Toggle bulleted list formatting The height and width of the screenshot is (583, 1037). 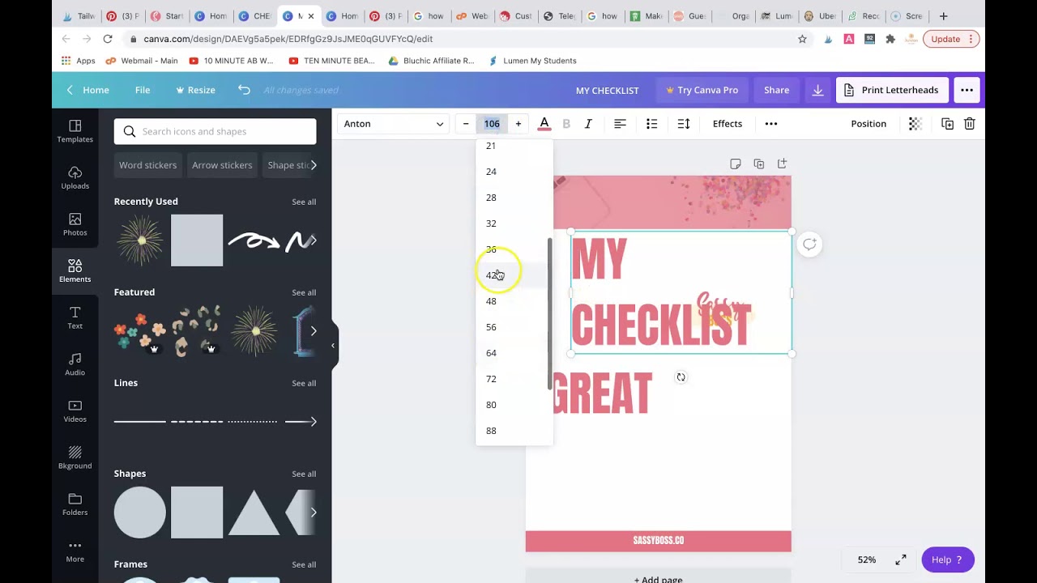[x=651, y=124]
